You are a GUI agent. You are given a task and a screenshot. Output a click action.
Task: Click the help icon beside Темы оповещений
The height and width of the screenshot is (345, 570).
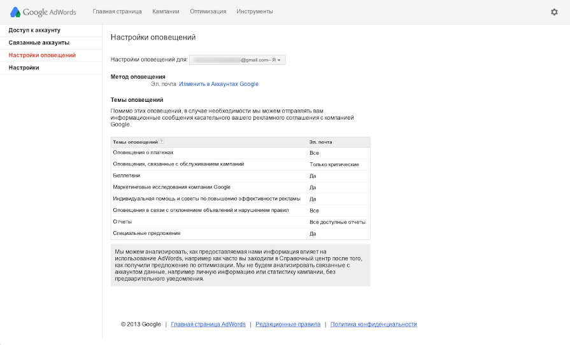(162, 142)
